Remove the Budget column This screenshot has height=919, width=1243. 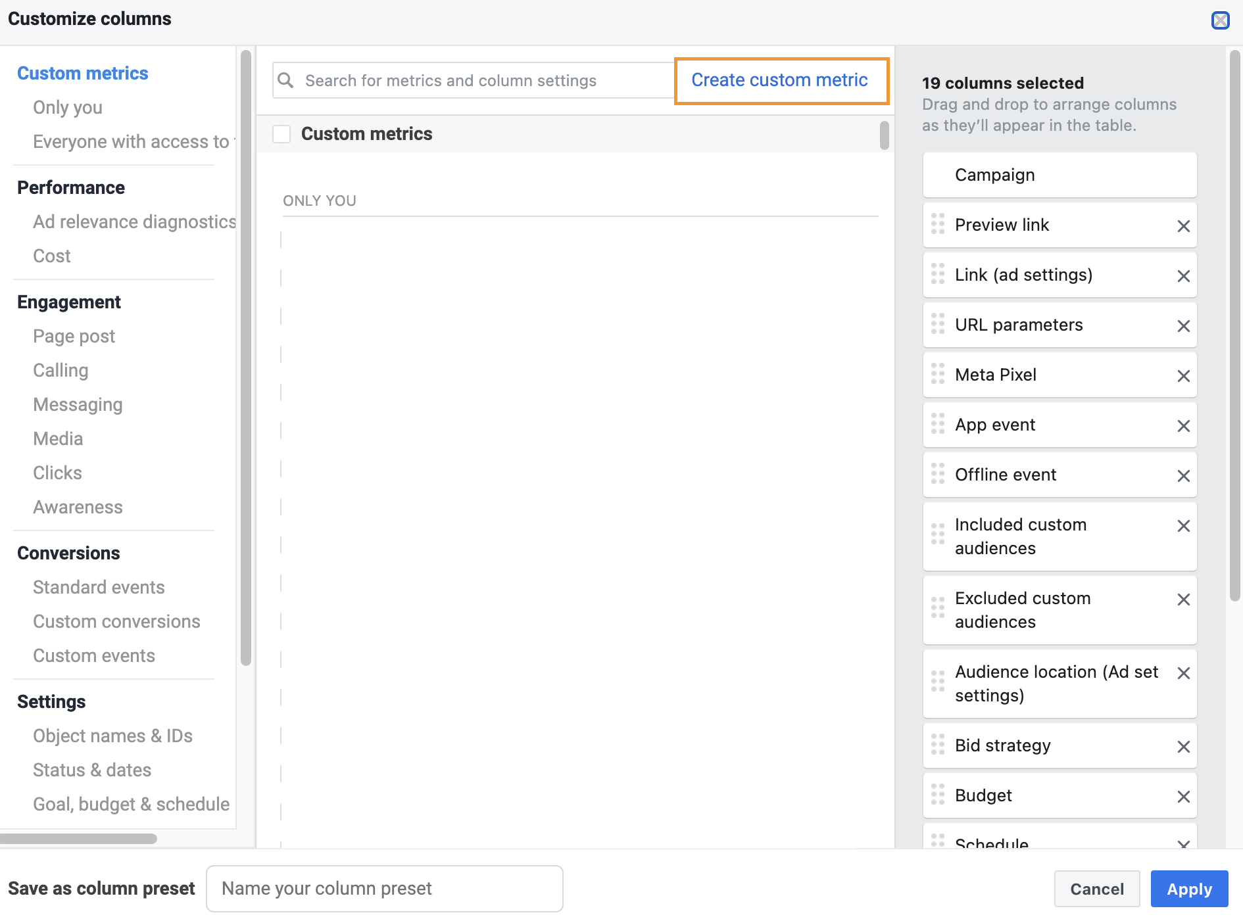(1183, 796)
